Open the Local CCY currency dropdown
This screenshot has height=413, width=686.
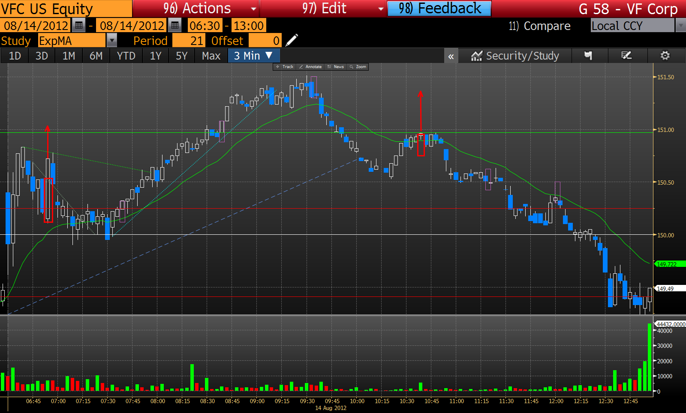pos(638,26)
